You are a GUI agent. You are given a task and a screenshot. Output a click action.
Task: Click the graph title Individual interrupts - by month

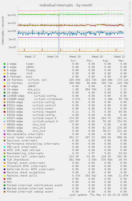click(x=66, y=5)
